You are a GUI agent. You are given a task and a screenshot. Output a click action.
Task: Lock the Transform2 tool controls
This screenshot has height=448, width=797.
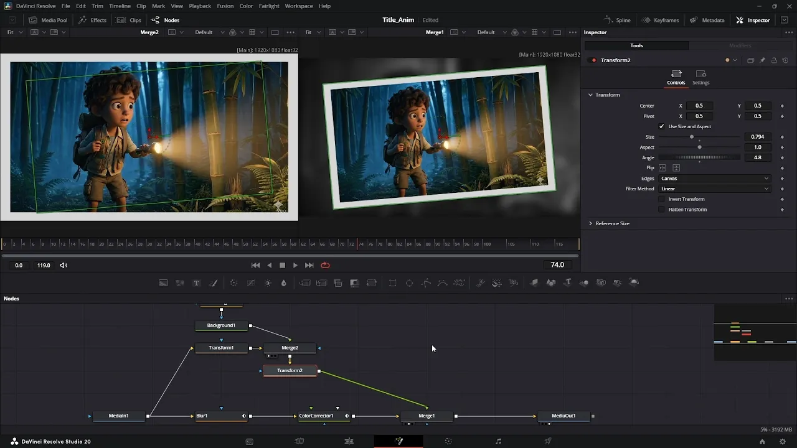click(774, 60)
